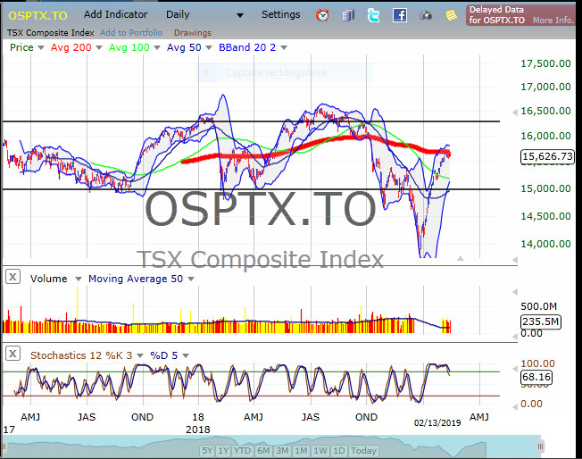Select the 3M time range
The image size is (582, 459).
282,451
